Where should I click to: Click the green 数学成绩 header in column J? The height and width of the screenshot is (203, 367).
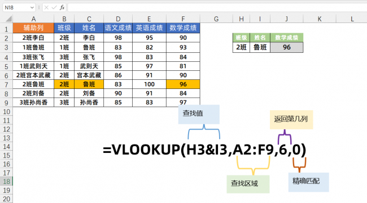pos(286,38)
